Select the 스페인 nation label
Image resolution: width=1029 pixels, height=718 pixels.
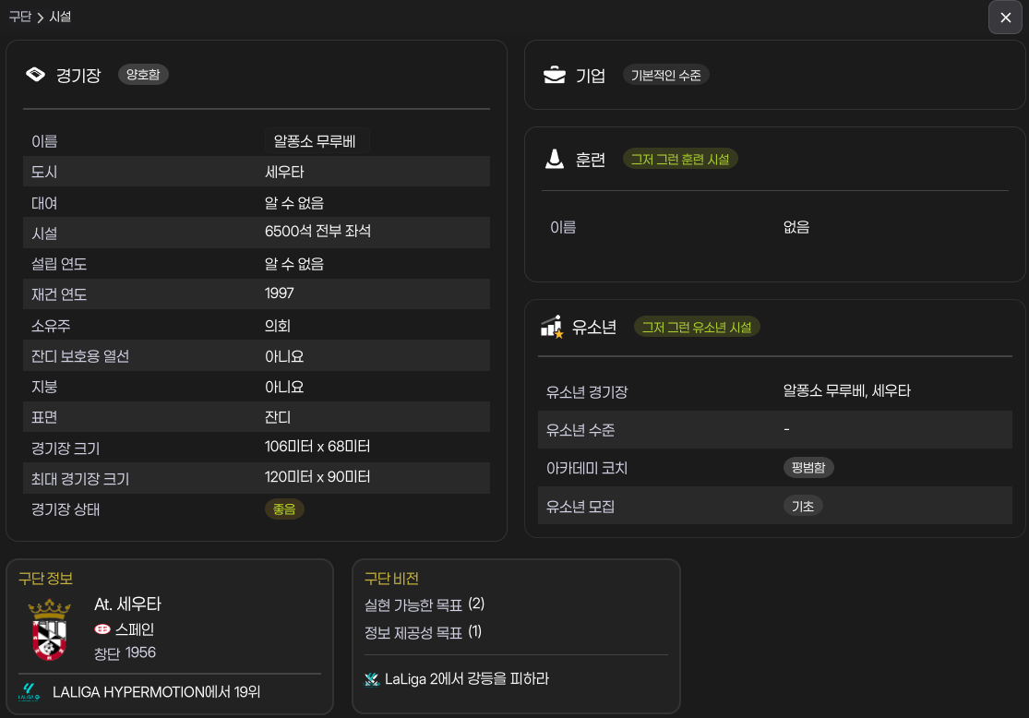(135, 629)
